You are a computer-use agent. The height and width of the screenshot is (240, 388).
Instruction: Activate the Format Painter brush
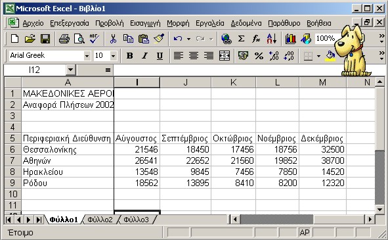tap(159, 39)
